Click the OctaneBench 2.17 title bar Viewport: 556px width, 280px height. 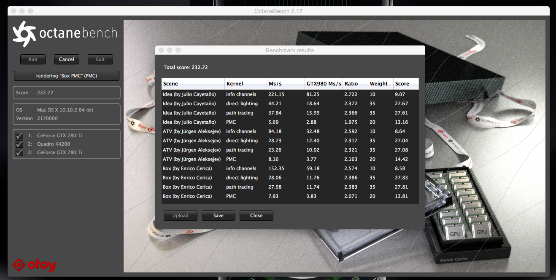click(x=278, y=11)
